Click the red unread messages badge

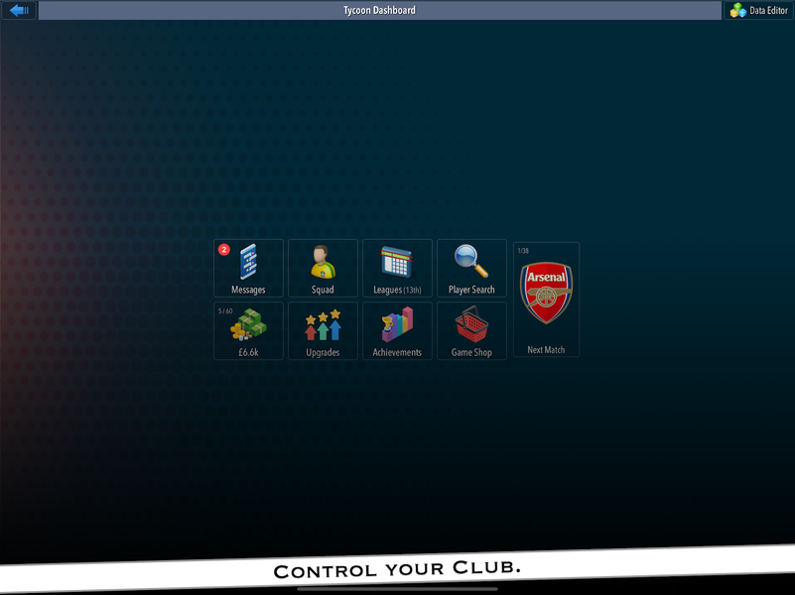[224, 250]
